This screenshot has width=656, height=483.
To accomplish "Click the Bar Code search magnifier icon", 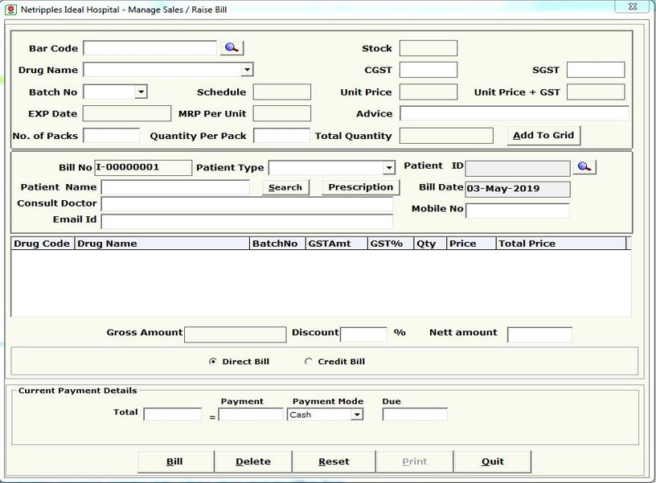I will tap(232, 47).
